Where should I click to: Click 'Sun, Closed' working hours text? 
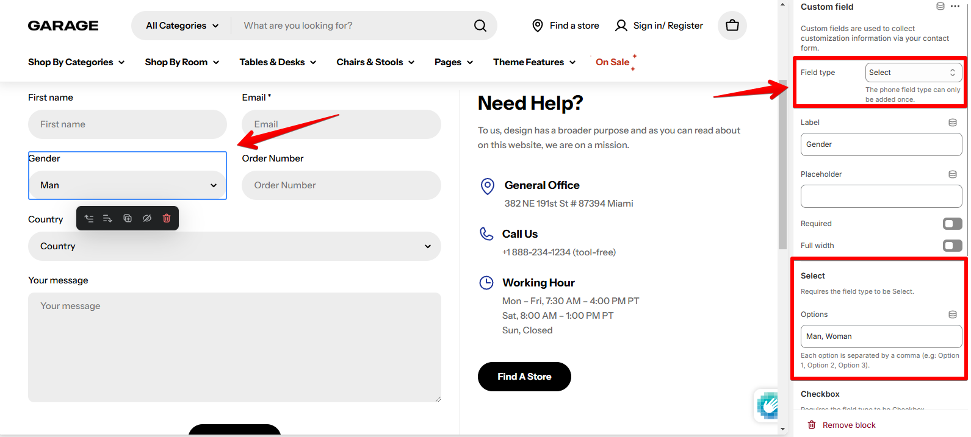527,330
